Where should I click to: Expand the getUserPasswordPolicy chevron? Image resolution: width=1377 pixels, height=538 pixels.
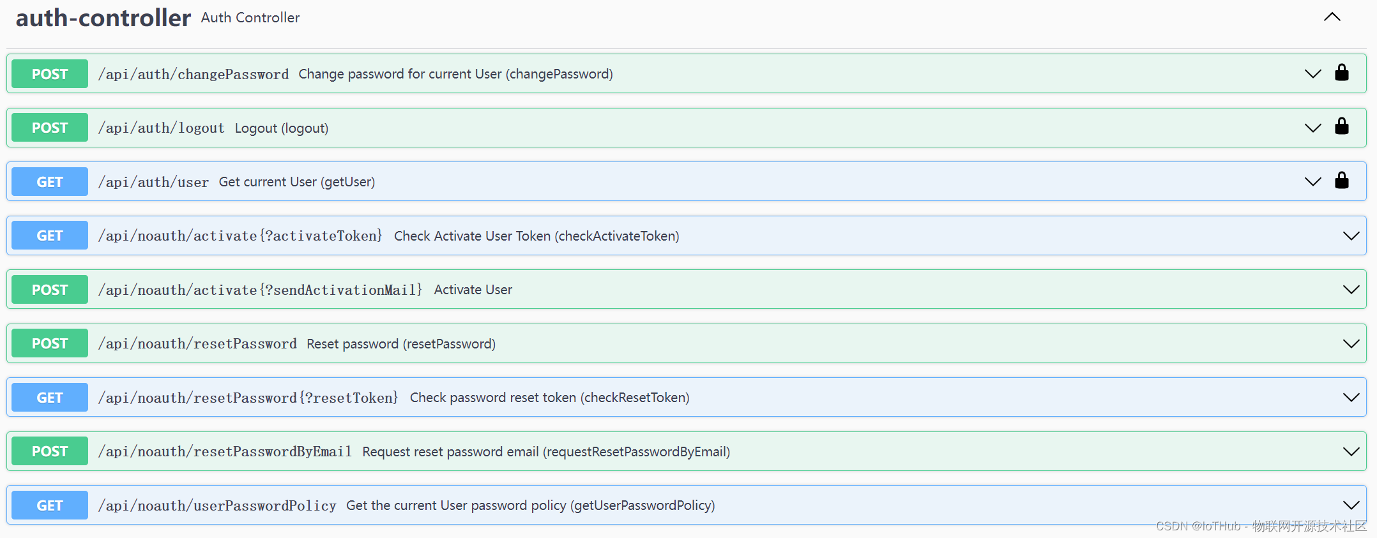(1351, 505)
